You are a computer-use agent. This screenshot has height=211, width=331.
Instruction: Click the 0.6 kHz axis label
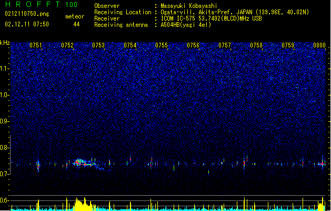pyautogui.click(x=5, y=200)
